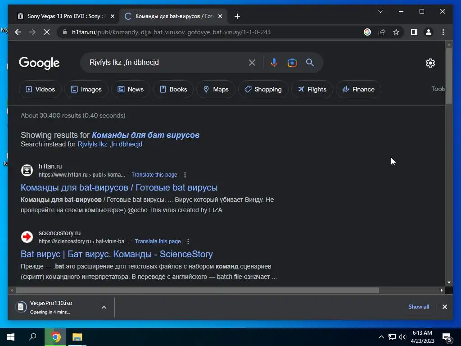The image size is (461, 346).
Task: Click sciencestory.ru site favicon
Action: [x=27, y=237]
